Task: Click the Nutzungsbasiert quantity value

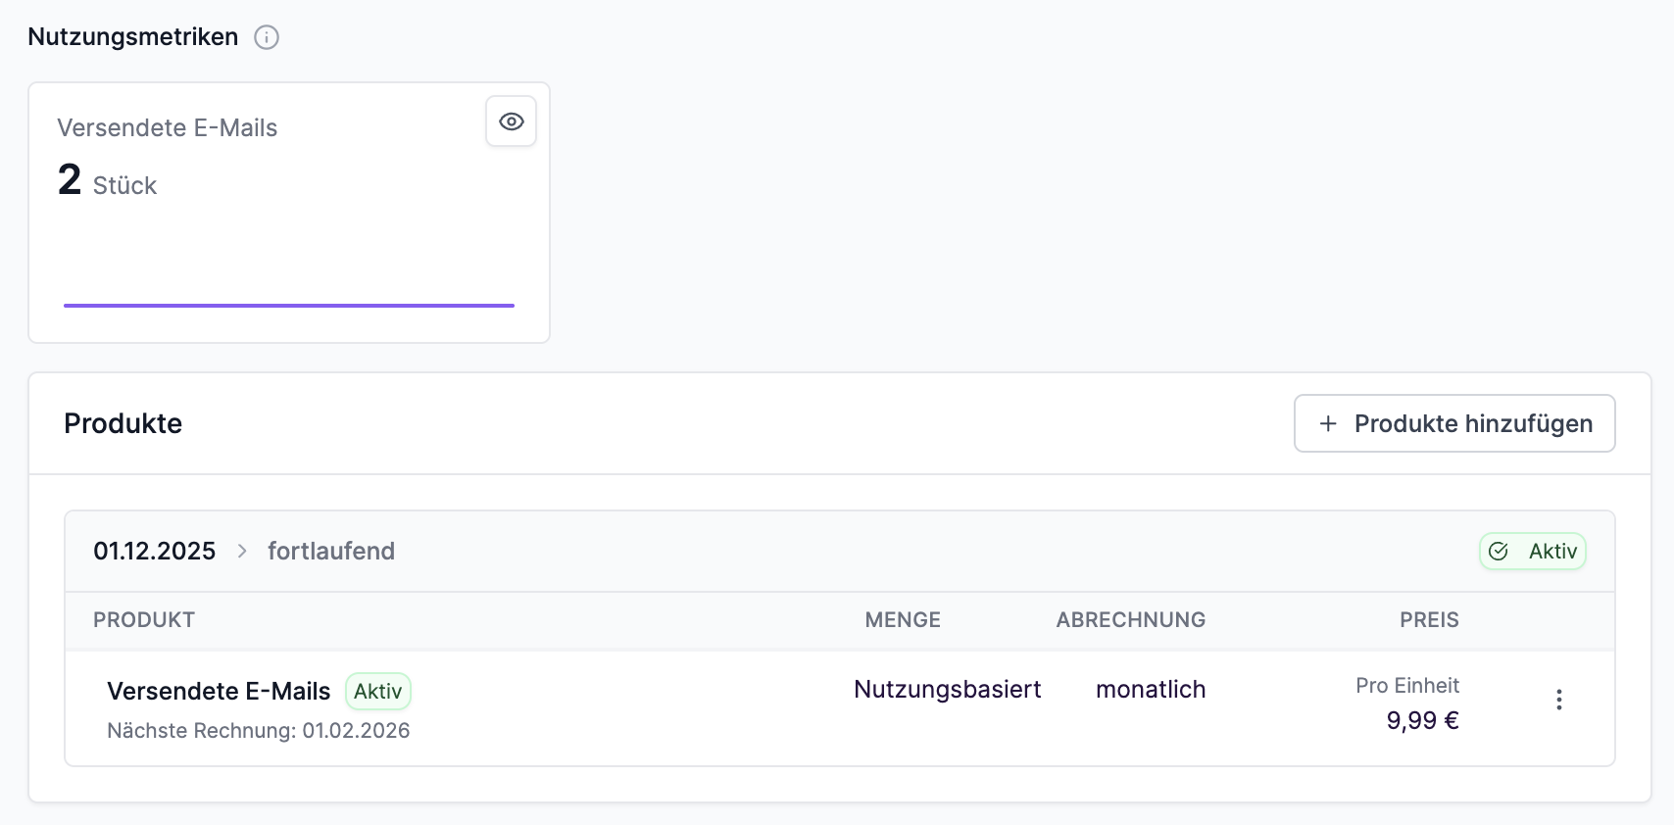Action: pos(948,689)
